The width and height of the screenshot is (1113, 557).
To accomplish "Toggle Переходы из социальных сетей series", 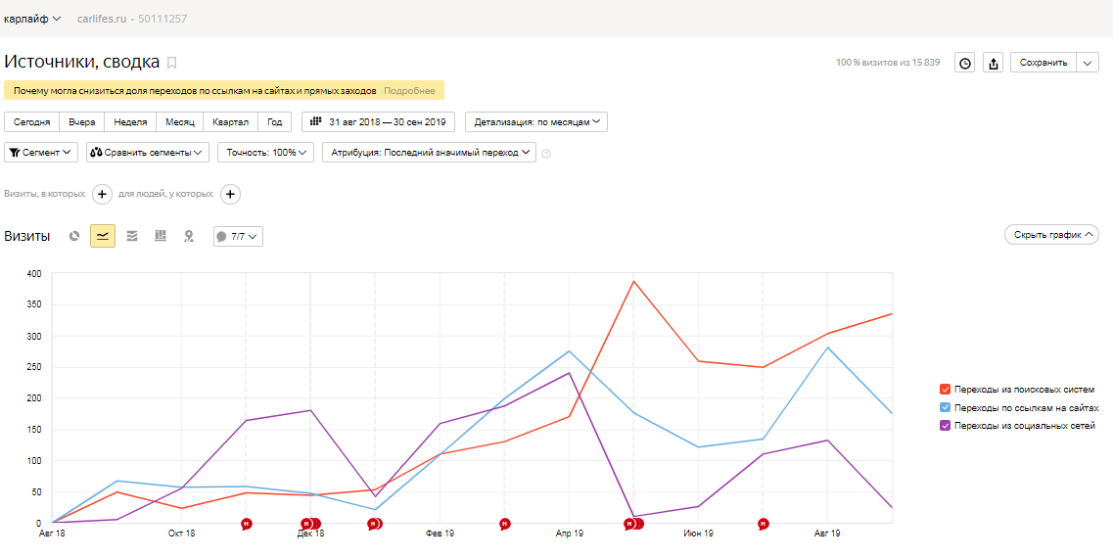I will [x=945, y=426].
